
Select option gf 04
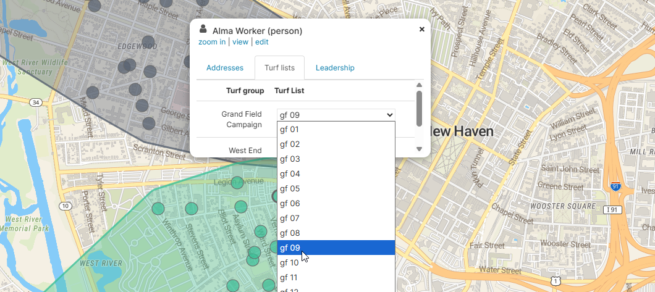pos(336,174)
